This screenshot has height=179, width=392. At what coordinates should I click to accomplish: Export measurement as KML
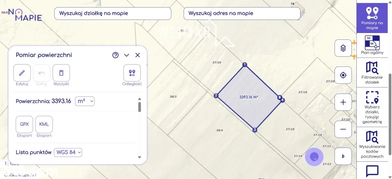pos(44,124)
